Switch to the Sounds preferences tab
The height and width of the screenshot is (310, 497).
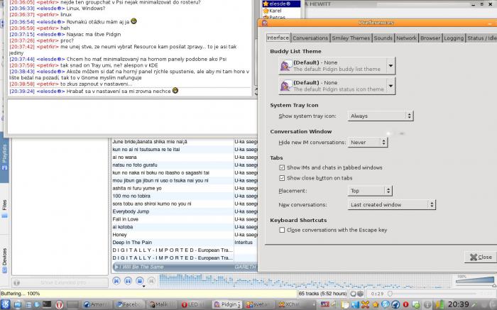coord(383,38)
